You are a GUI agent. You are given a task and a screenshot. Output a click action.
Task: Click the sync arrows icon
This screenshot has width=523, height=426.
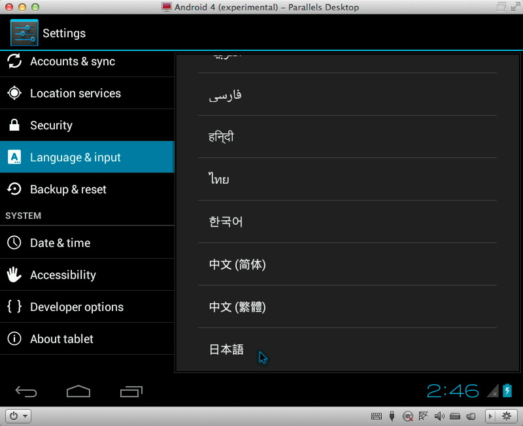14,61
